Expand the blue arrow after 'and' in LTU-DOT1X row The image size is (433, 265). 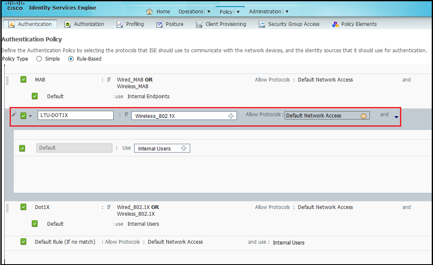coord(396,117)
